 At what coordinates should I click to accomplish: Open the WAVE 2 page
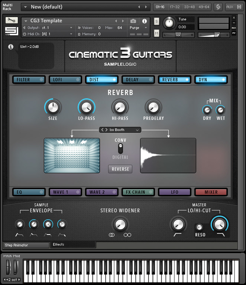point(102,192)
